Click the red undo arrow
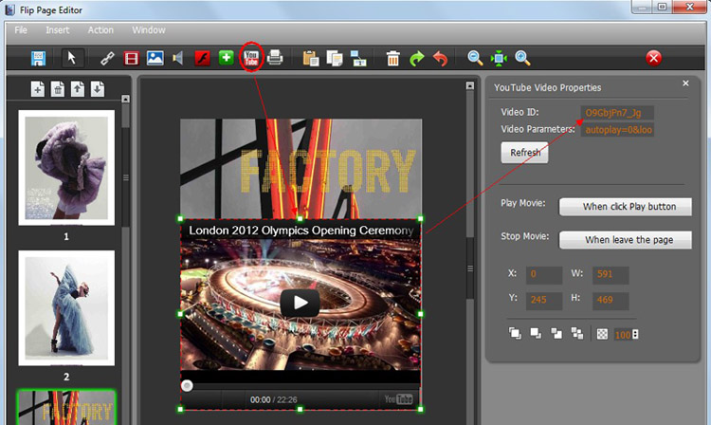The image size is (711, 425). coord(440,58)
